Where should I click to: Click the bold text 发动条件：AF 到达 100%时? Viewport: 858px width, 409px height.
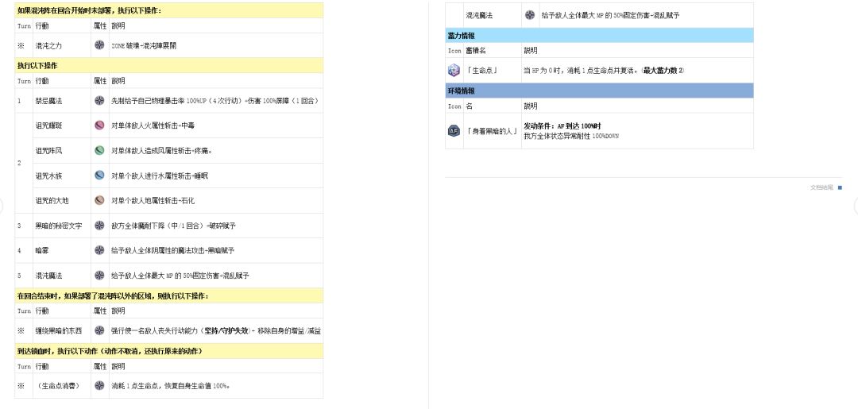coord(562,125)
